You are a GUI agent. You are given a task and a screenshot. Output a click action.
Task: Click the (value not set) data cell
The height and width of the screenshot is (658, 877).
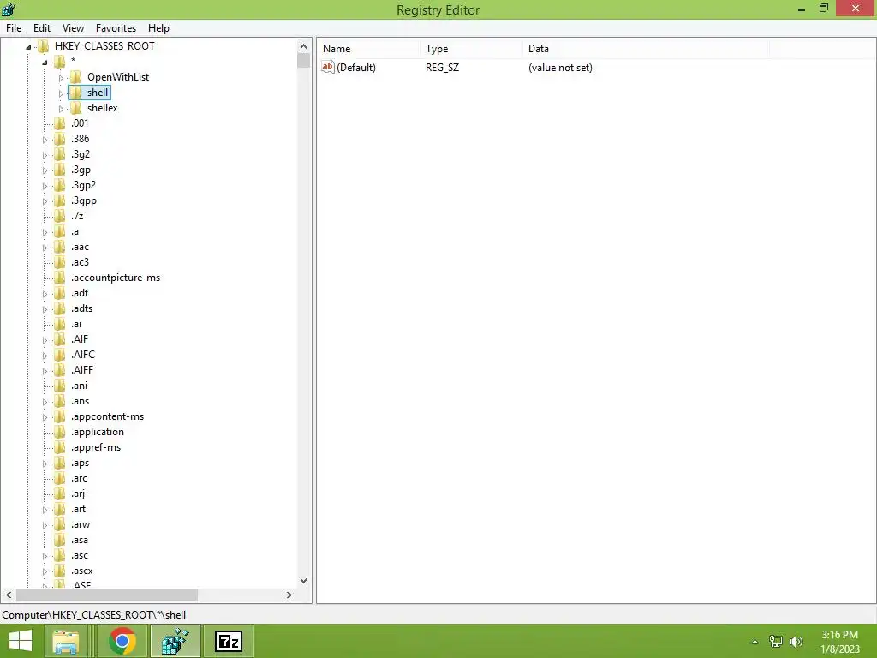tap(560, 67)
